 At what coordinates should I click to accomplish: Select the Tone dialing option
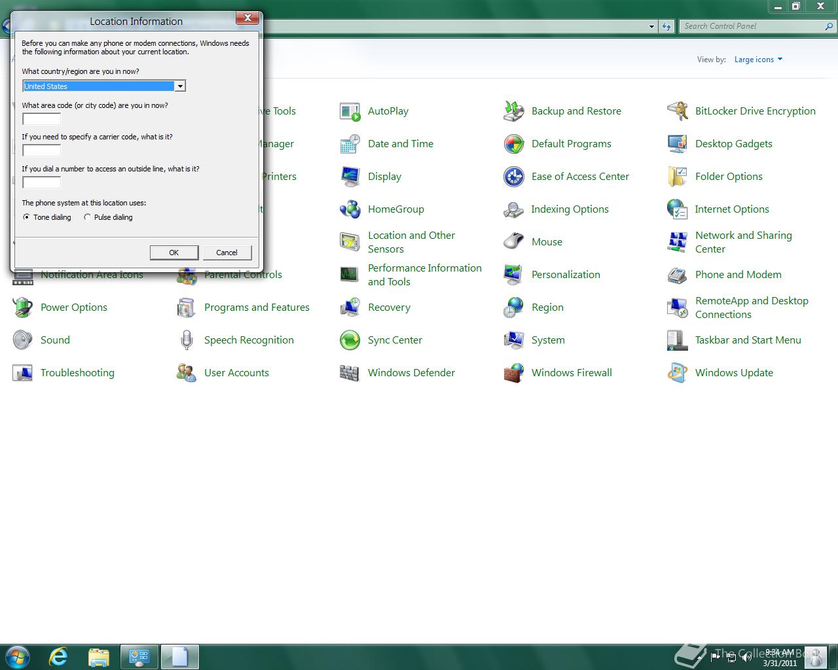[46, 217]
